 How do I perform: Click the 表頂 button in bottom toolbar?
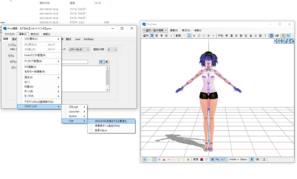click(x=196, y=160)
